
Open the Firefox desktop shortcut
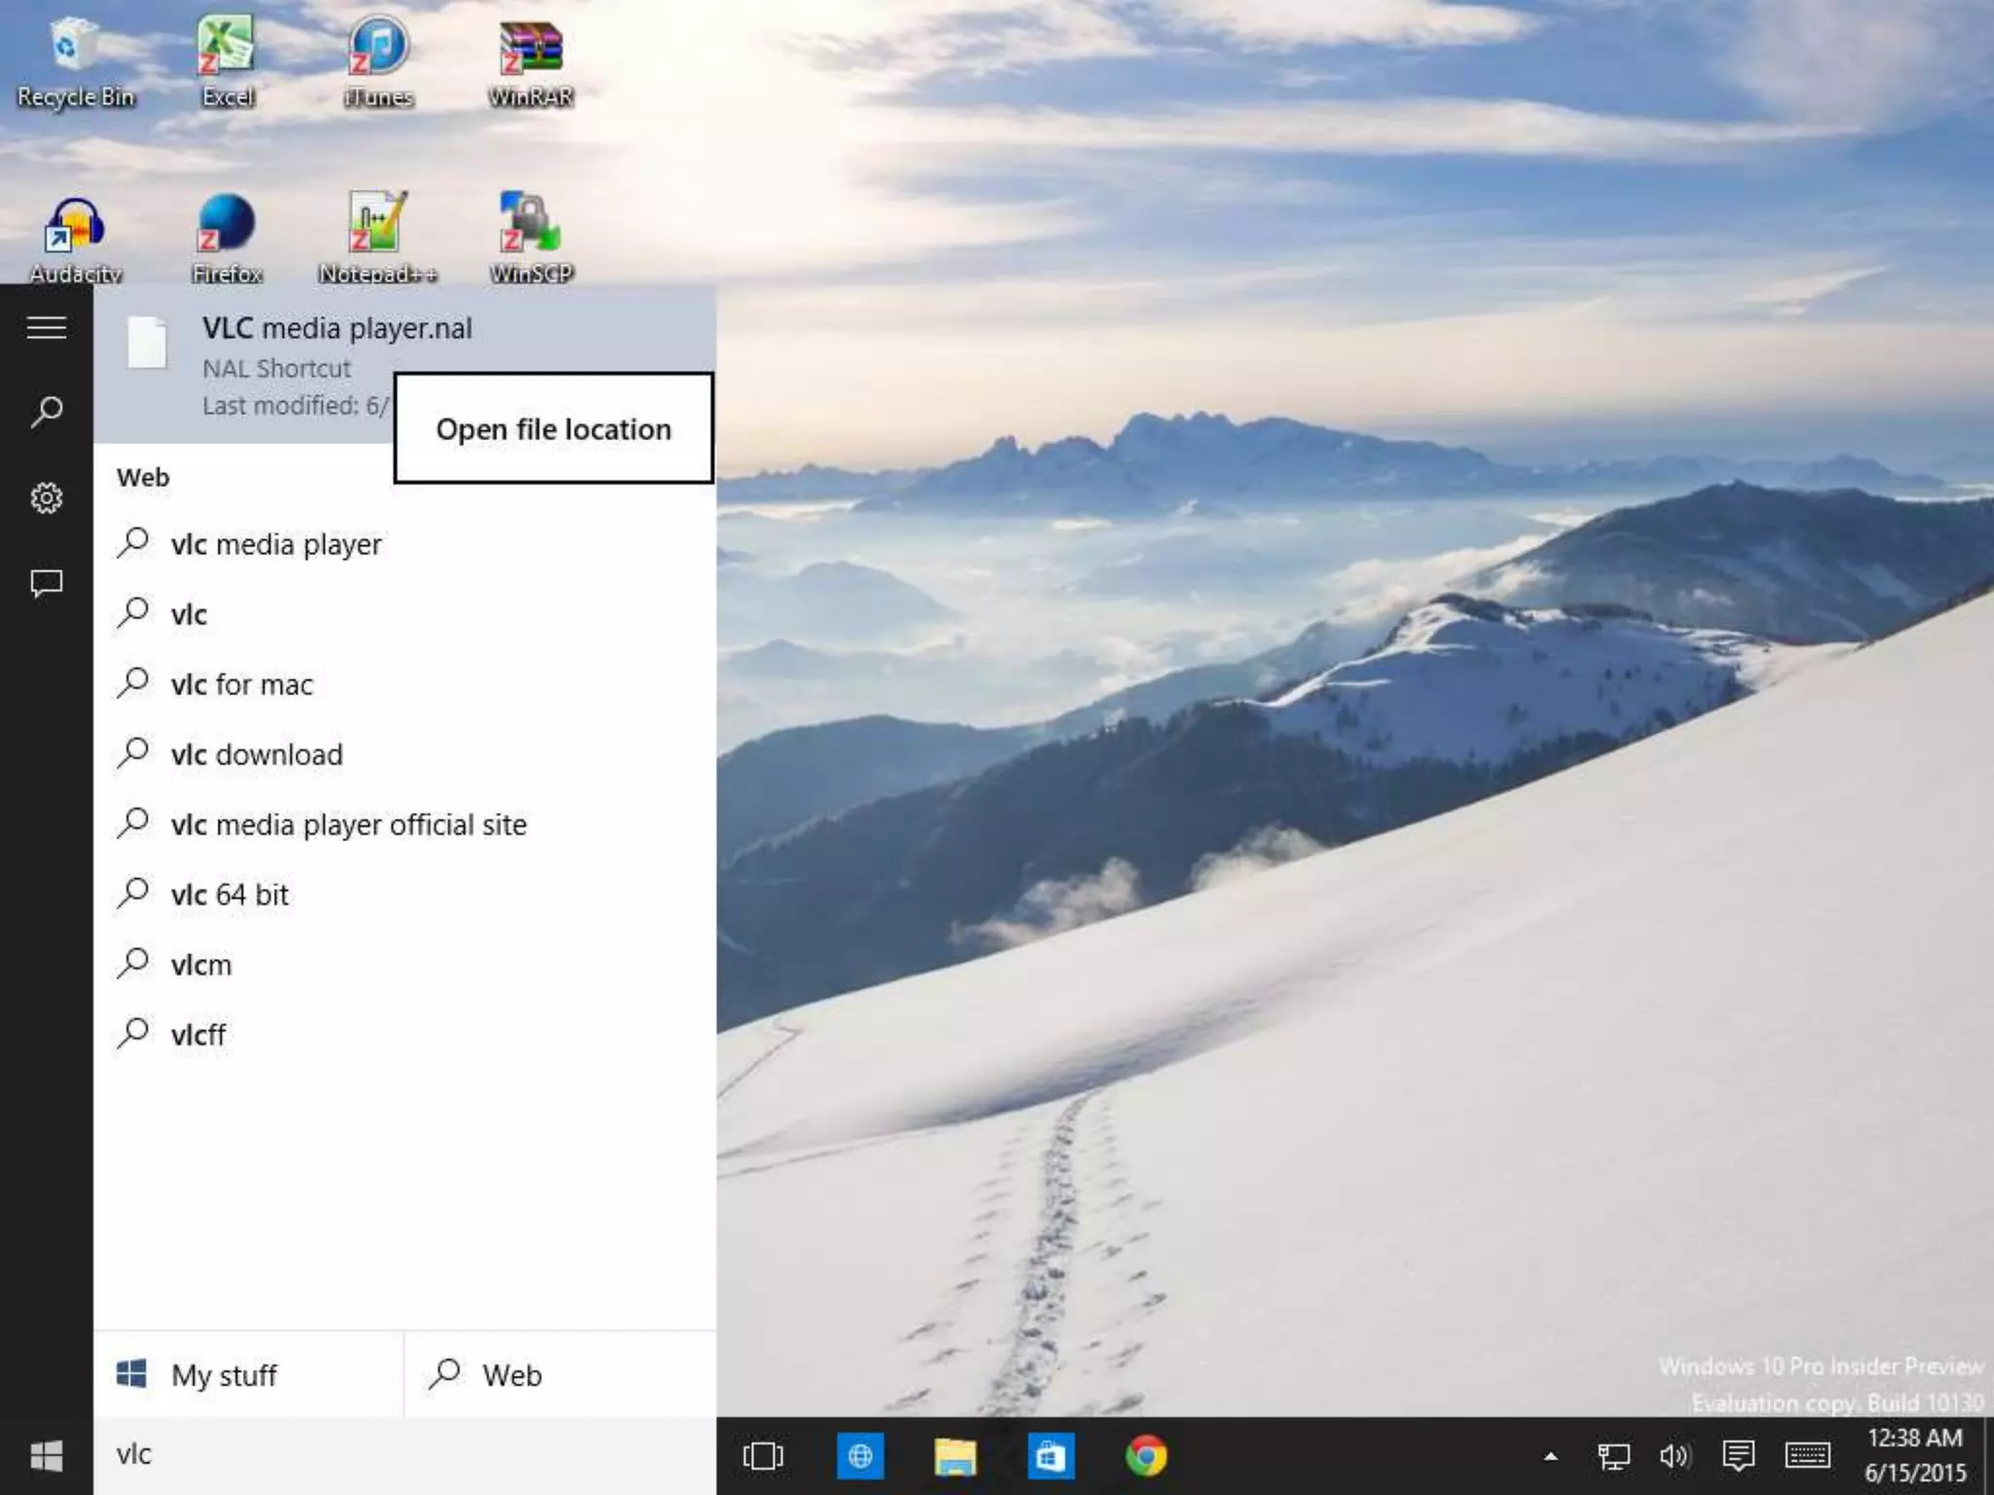click(227, 238)
